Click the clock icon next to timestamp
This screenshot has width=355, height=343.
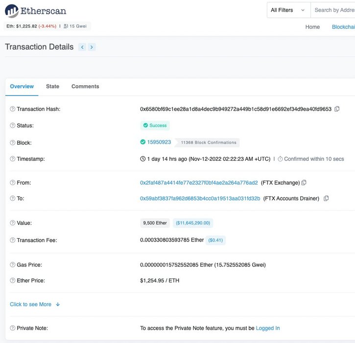[142, 159]
